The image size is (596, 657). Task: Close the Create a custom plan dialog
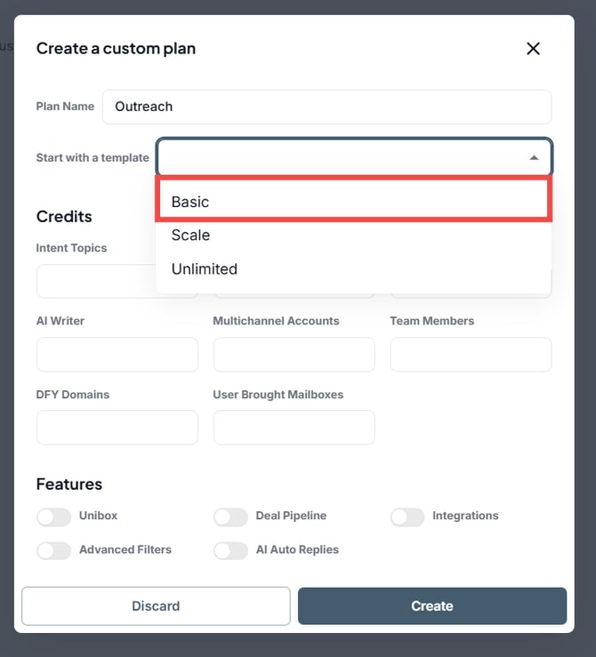tap(533, 49)
